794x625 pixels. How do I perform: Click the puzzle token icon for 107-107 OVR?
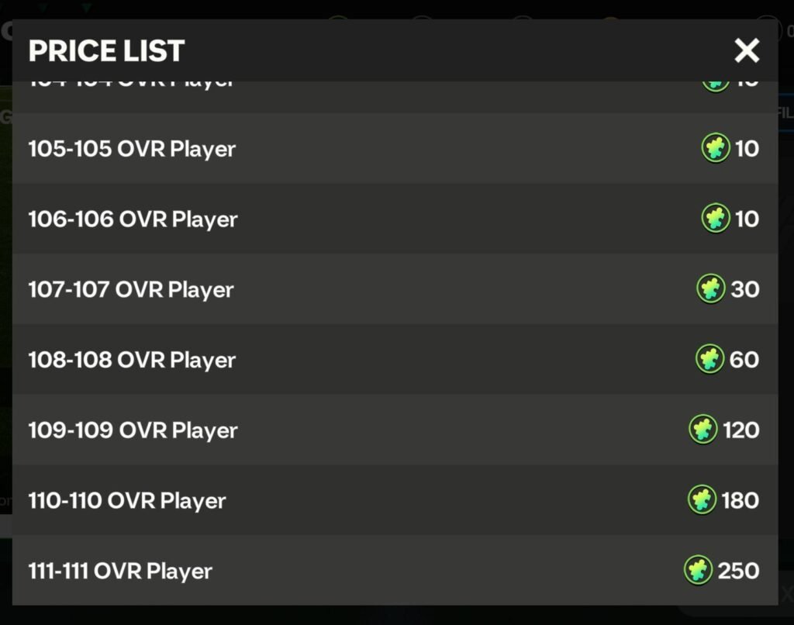[710, 289]
